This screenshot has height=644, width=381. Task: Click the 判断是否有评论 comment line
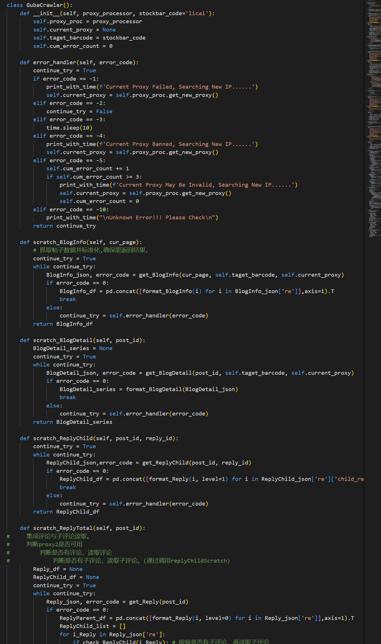click(x=59, y=552)
